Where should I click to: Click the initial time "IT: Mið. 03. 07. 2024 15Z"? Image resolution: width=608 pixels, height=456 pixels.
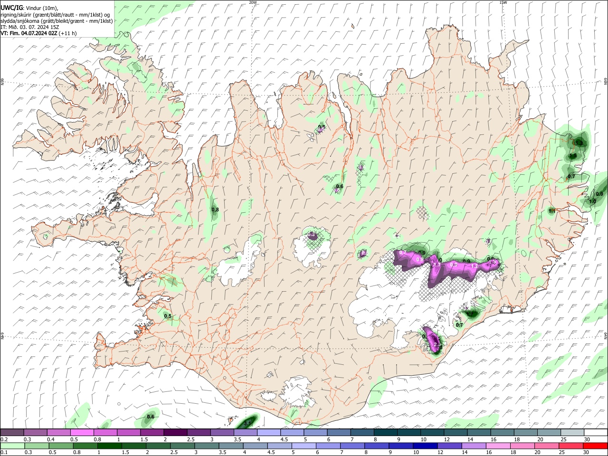[30, 27]
